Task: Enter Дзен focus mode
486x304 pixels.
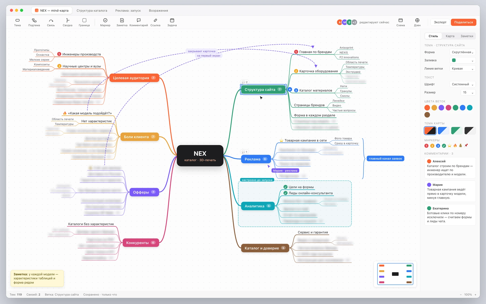Action: (417, 22)
